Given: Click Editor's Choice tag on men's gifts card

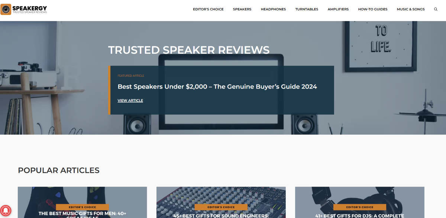Looking at the screenshot, I should (82, 207).
